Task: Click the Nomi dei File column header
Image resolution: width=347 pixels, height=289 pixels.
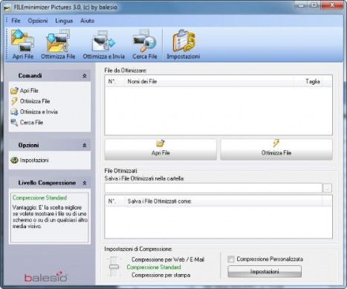Action: point(209,82)
